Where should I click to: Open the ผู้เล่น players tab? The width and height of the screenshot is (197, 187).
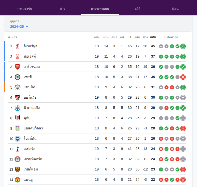175,9
